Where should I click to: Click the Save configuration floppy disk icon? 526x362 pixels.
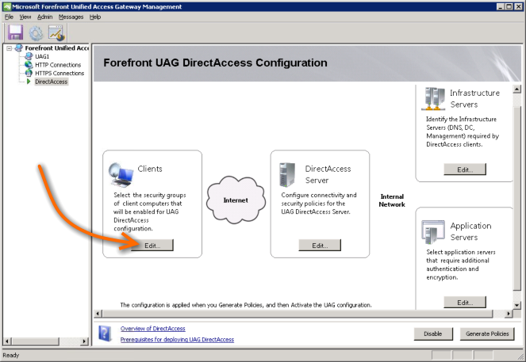[15, 32]
